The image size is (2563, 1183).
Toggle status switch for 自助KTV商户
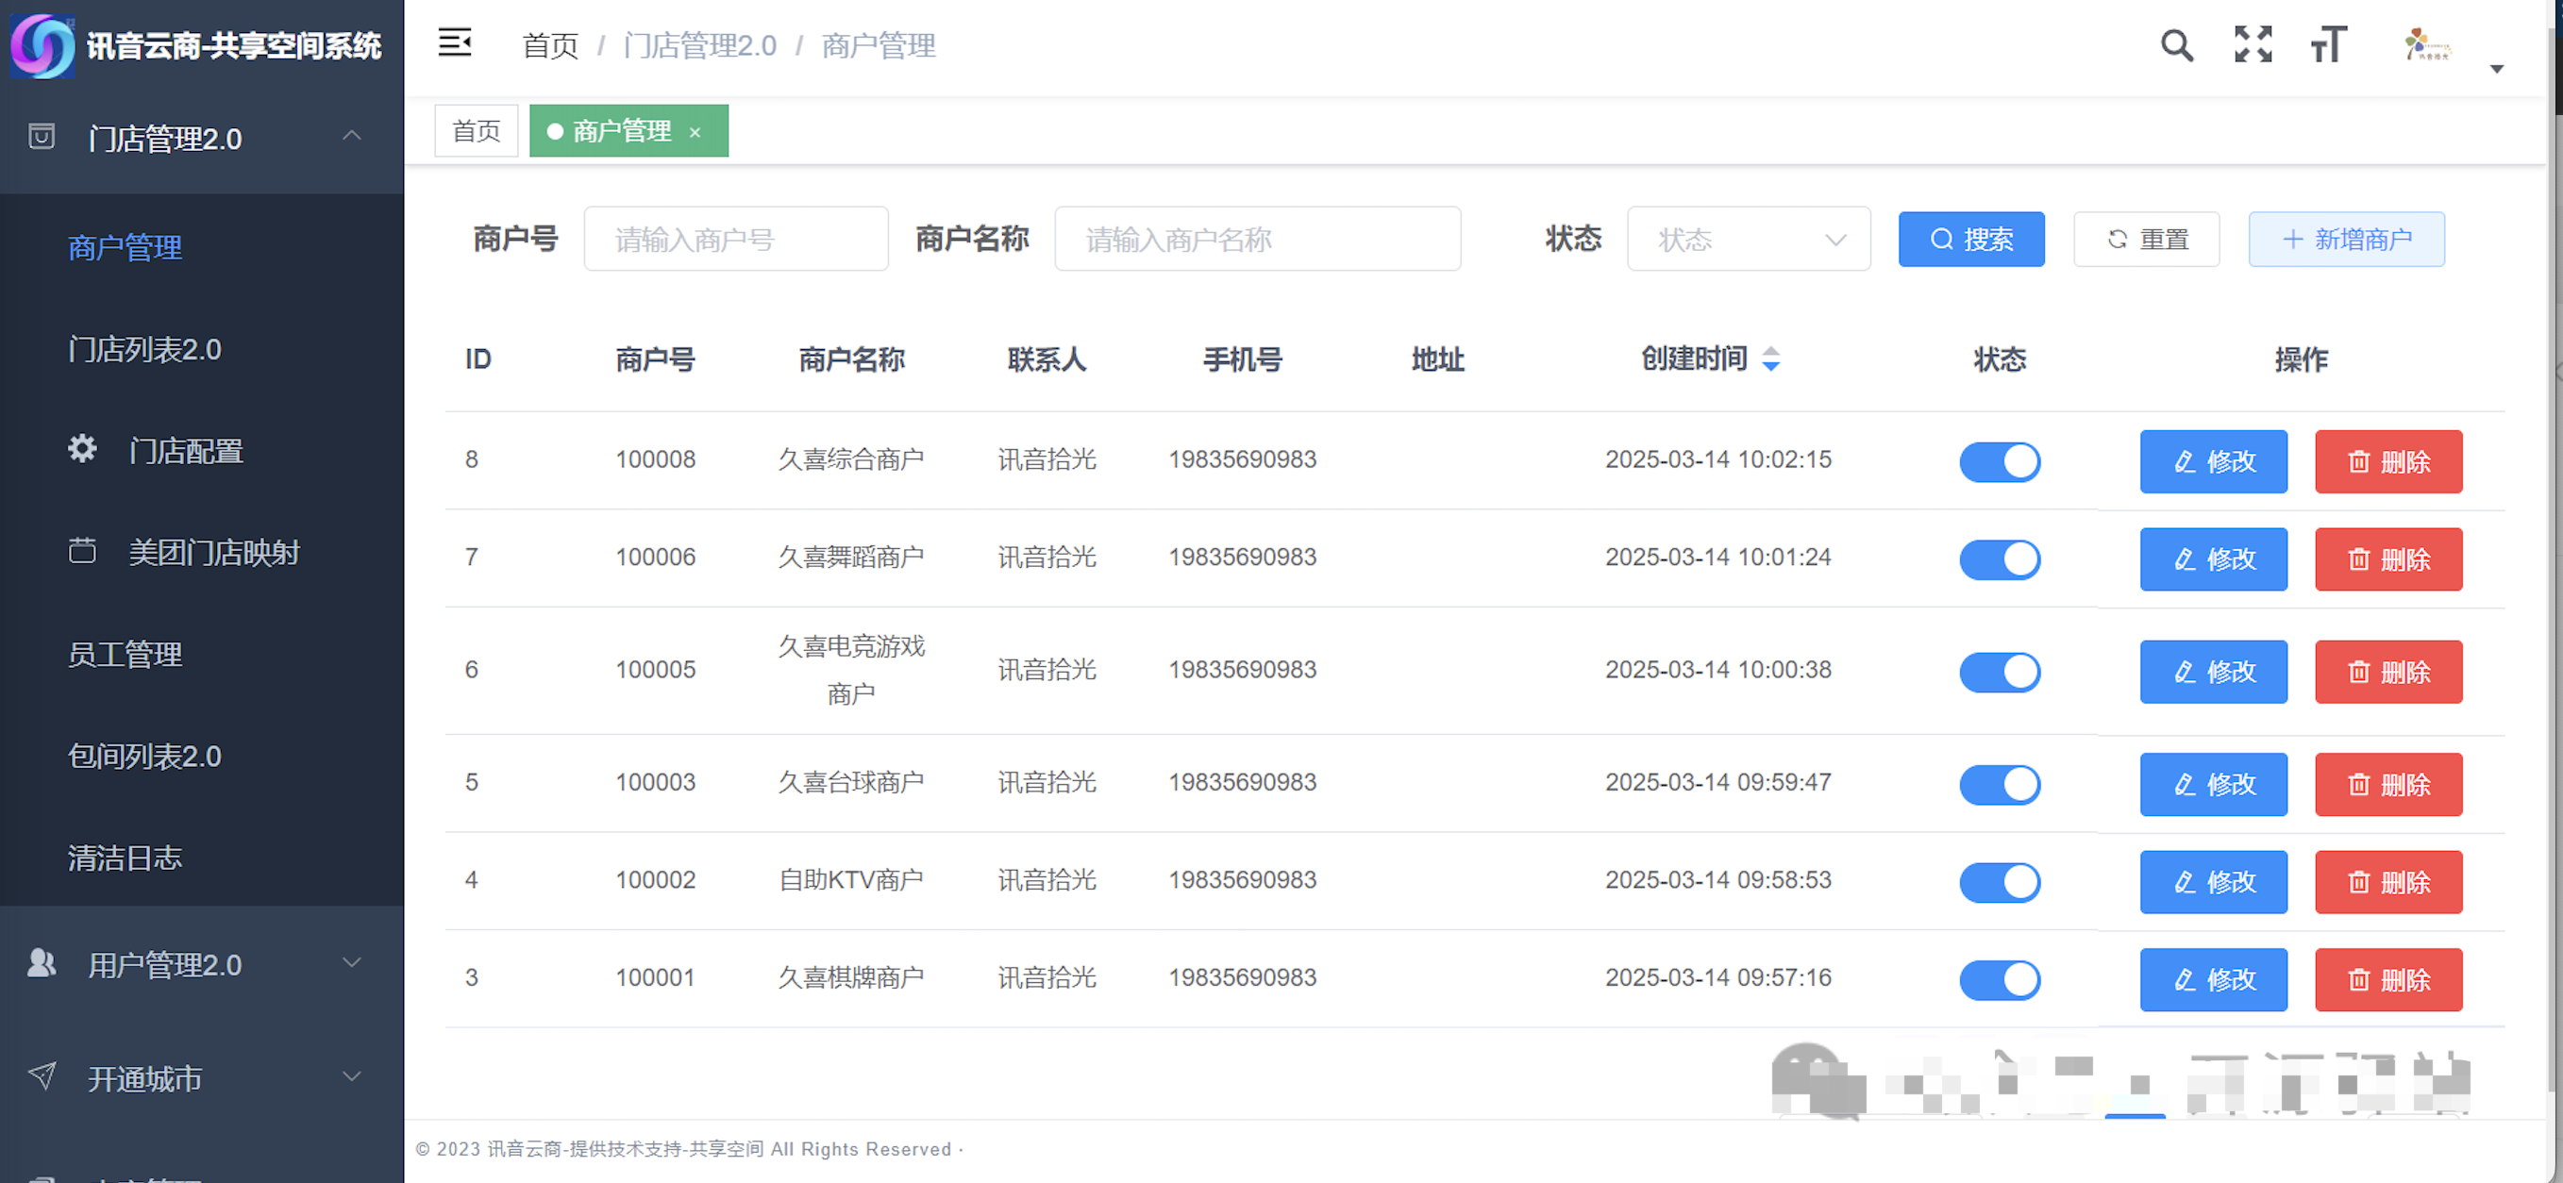1999,881
